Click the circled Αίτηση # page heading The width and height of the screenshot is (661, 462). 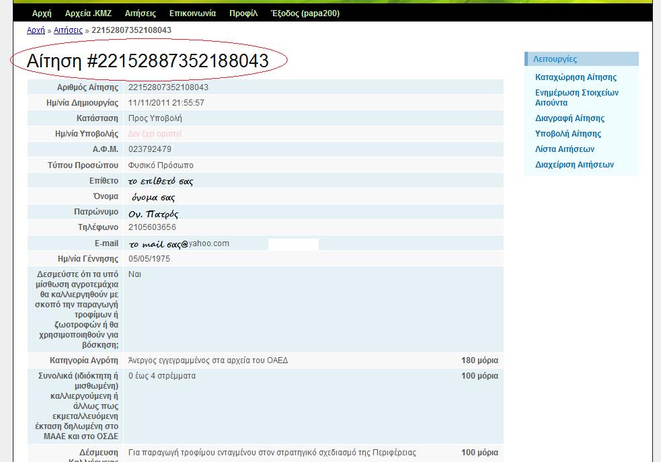point(147,61)
